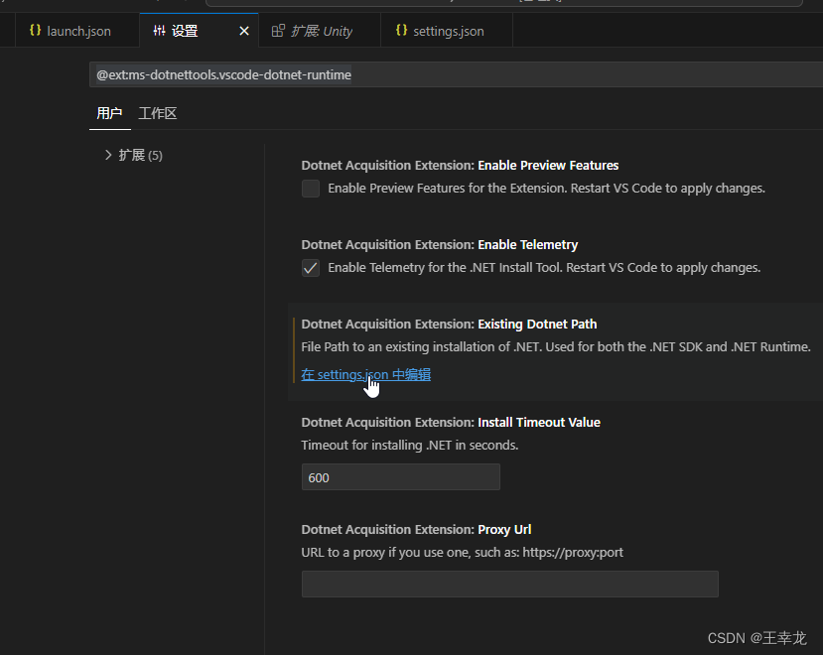
Task: Click the Proxy Url input box
Action: click(x=509, y=584)
